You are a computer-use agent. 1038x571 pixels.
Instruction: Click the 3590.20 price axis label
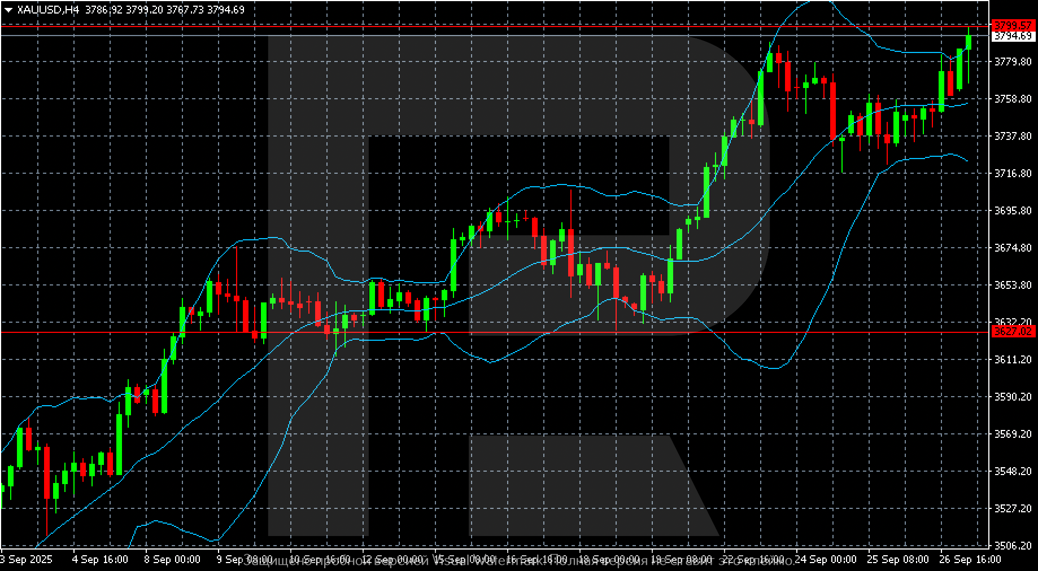coord(1013,397)
